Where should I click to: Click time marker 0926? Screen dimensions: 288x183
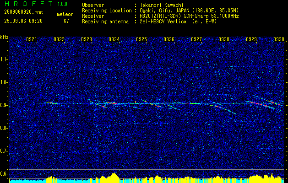[169, 39]
